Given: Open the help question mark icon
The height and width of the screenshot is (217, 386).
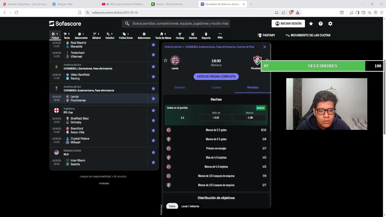Looking at the screenshot, I should [x=321, y=24].
